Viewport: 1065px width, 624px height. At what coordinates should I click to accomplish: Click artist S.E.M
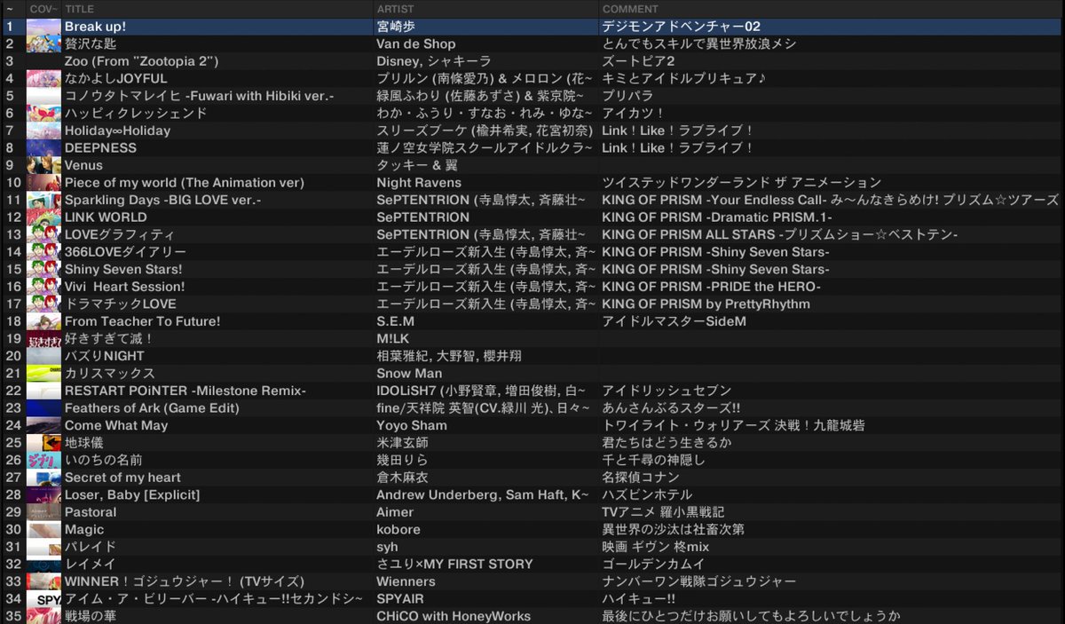coord(396,321)
